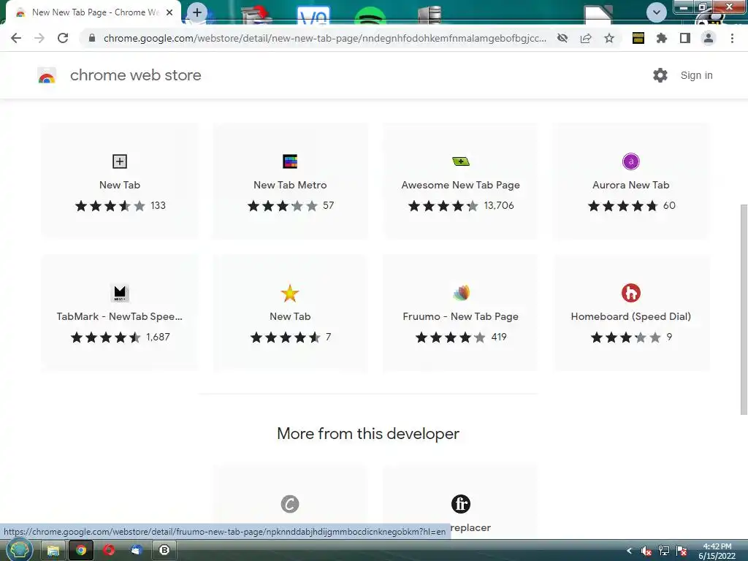Open a new browser tab

click(x=197, y=12)
